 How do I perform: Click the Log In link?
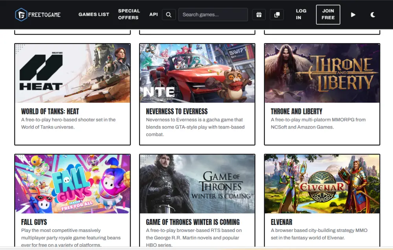301,14
